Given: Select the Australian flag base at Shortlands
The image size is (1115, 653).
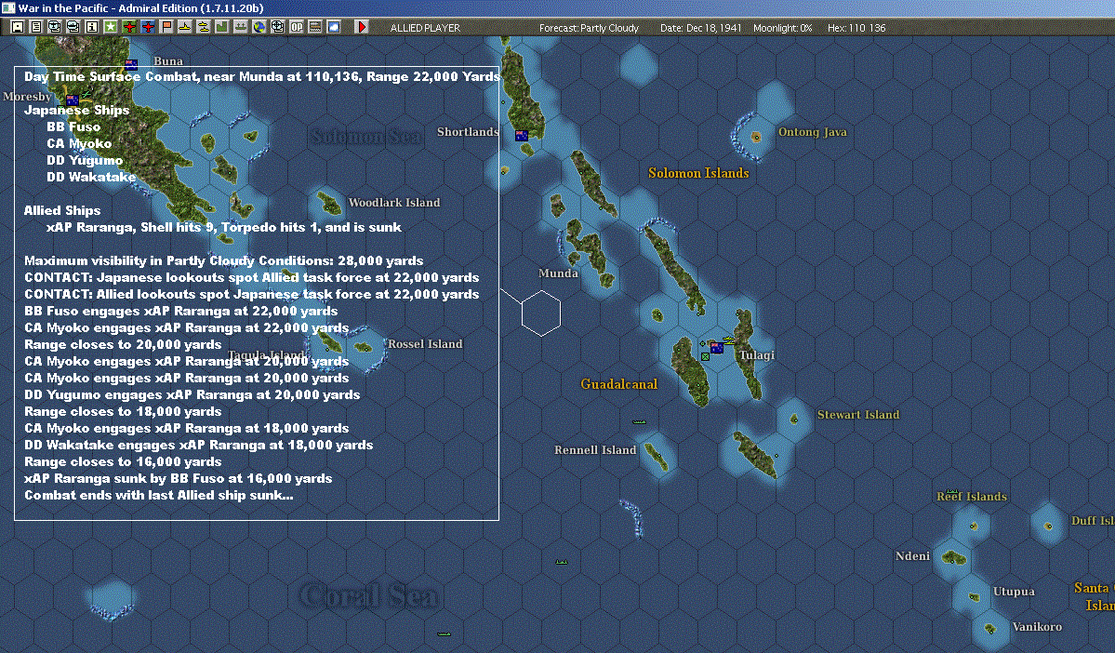Looking at the screenshot, I should 522,135.
